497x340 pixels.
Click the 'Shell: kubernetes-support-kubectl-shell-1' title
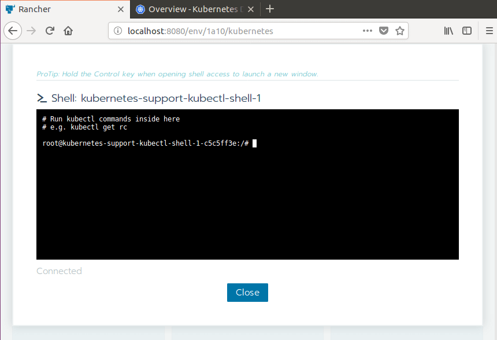coord(156,98)
